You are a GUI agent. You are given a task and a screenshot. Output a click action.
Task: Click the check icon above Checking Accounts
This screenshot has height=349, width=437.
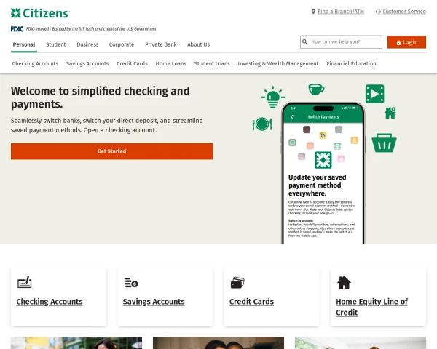tap(25, 282)
